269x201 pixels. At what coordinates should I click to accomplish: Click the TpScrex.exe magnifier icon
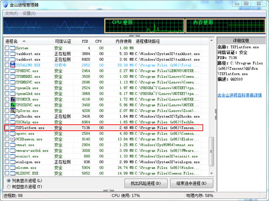click(13, 111)
